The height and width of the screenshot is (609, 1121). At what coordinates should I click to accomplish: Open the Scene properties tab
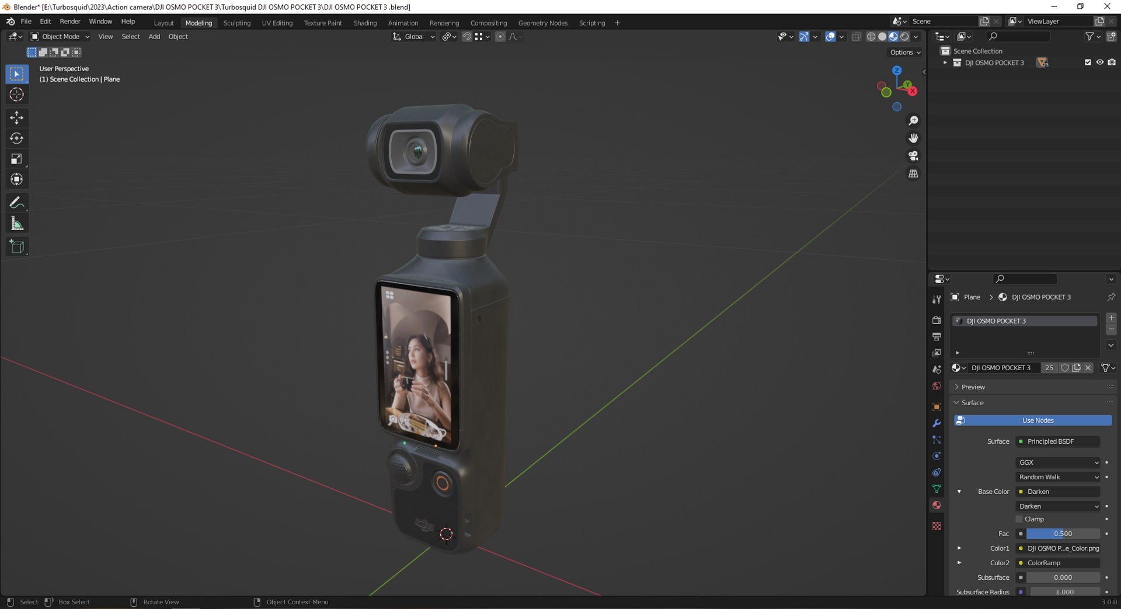pos(937,370)
